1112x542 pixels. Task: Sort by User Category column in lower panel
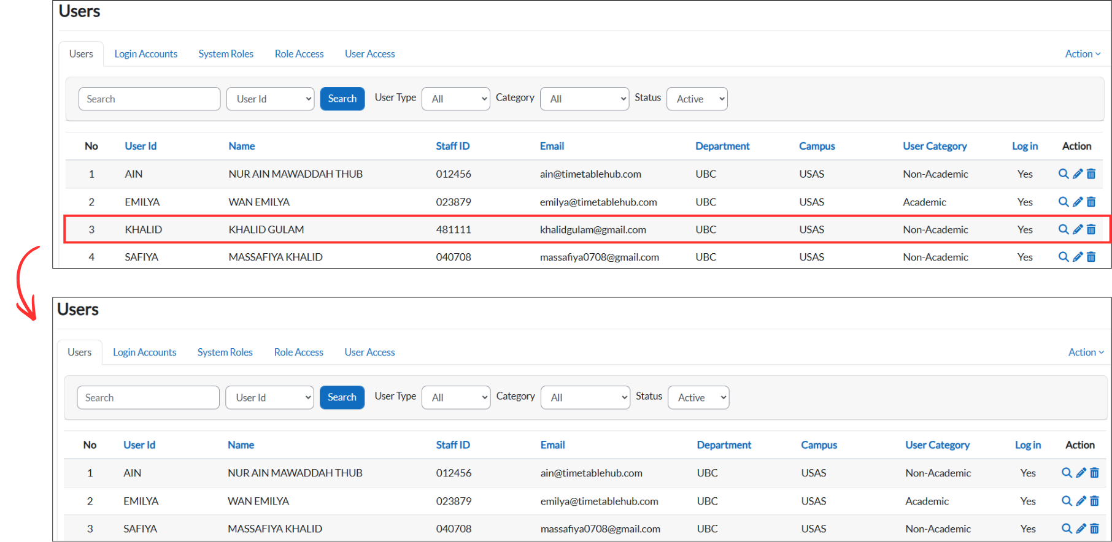click(x=938, y=445)
